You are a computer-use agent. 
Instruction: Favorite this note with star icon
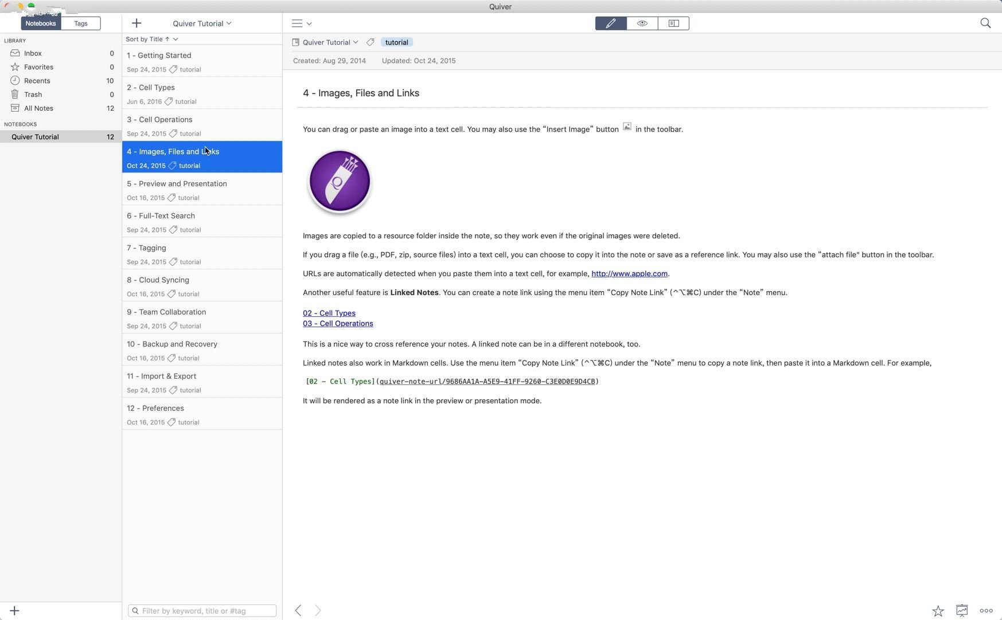938,611
